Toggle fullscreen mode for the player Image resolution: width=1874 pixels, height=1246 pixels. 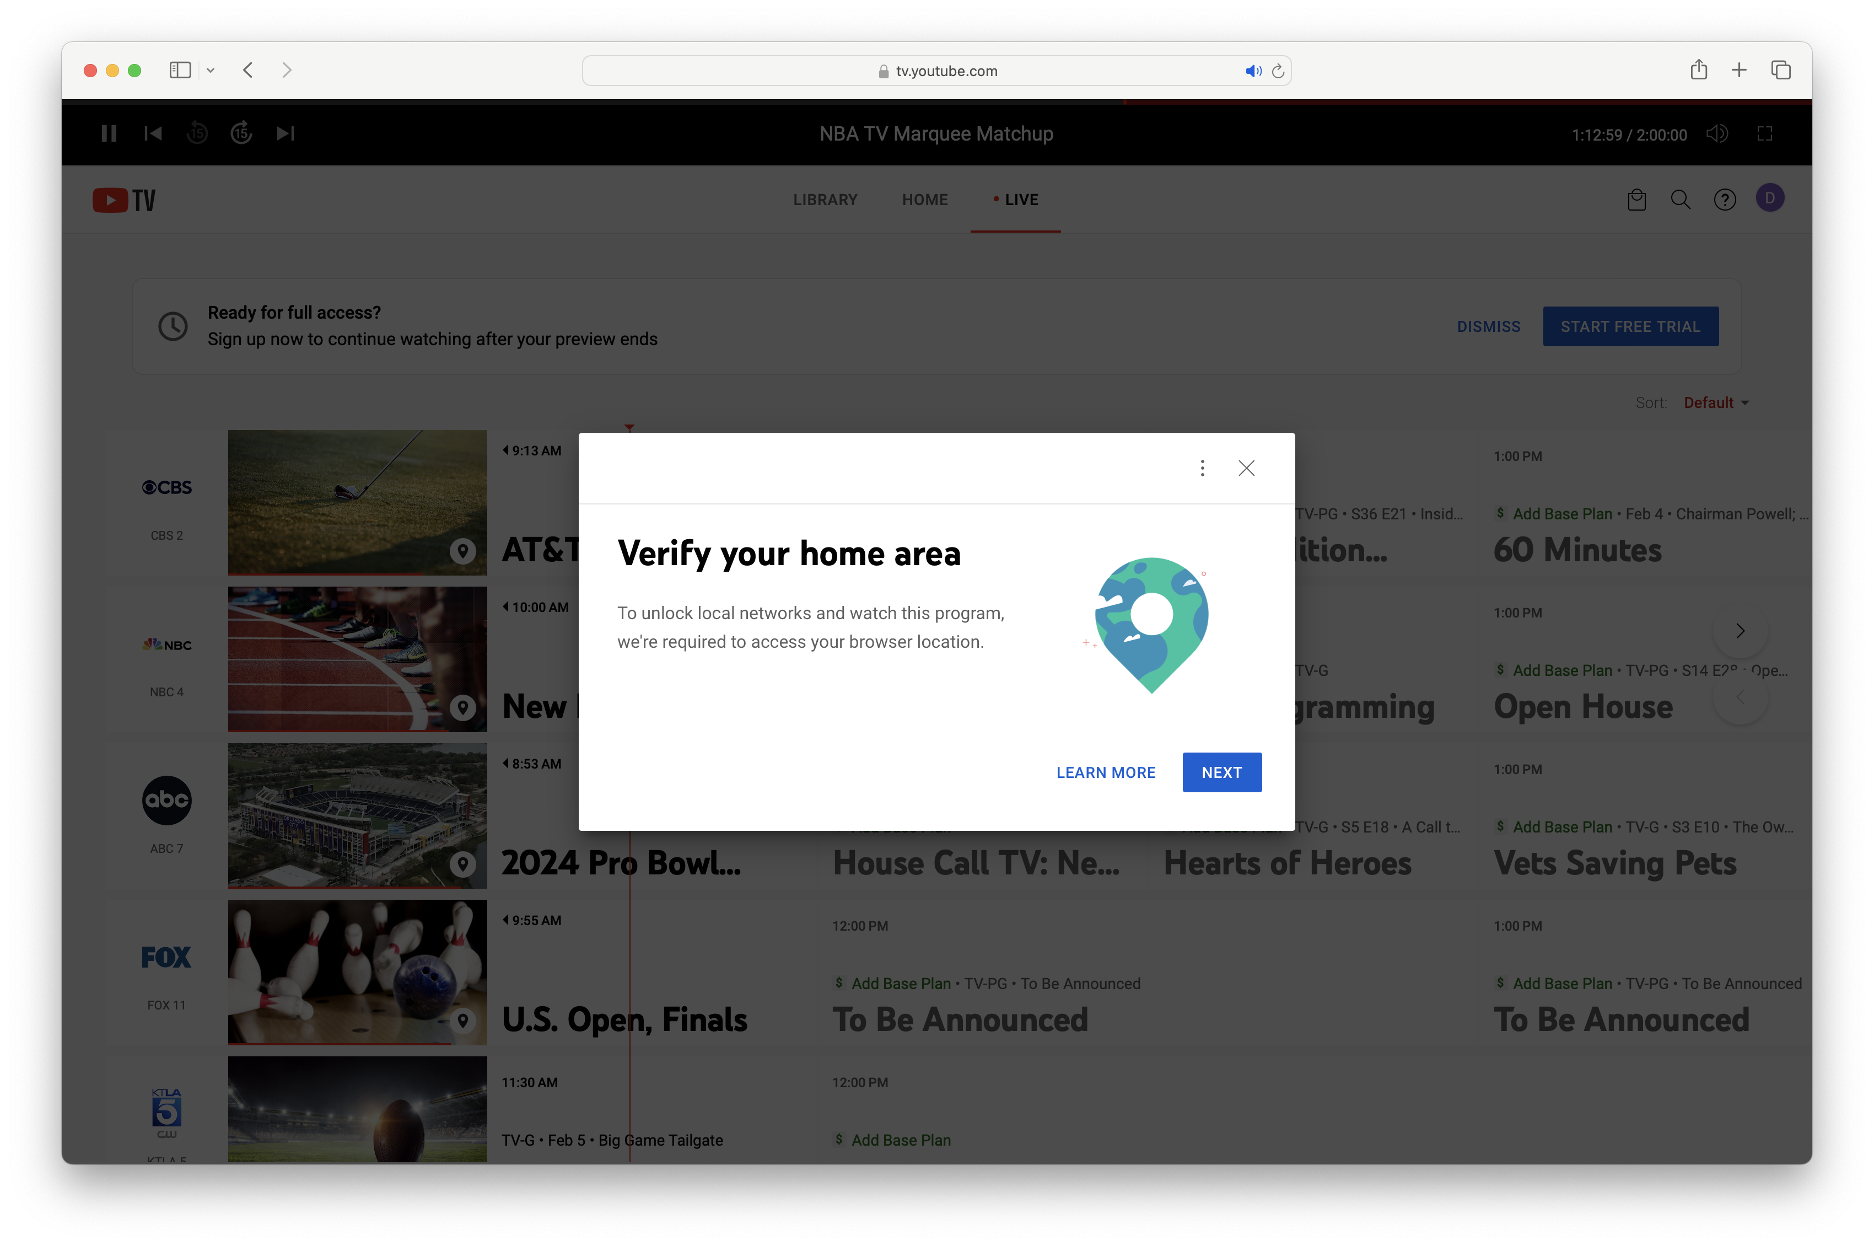coord(1764,133)
